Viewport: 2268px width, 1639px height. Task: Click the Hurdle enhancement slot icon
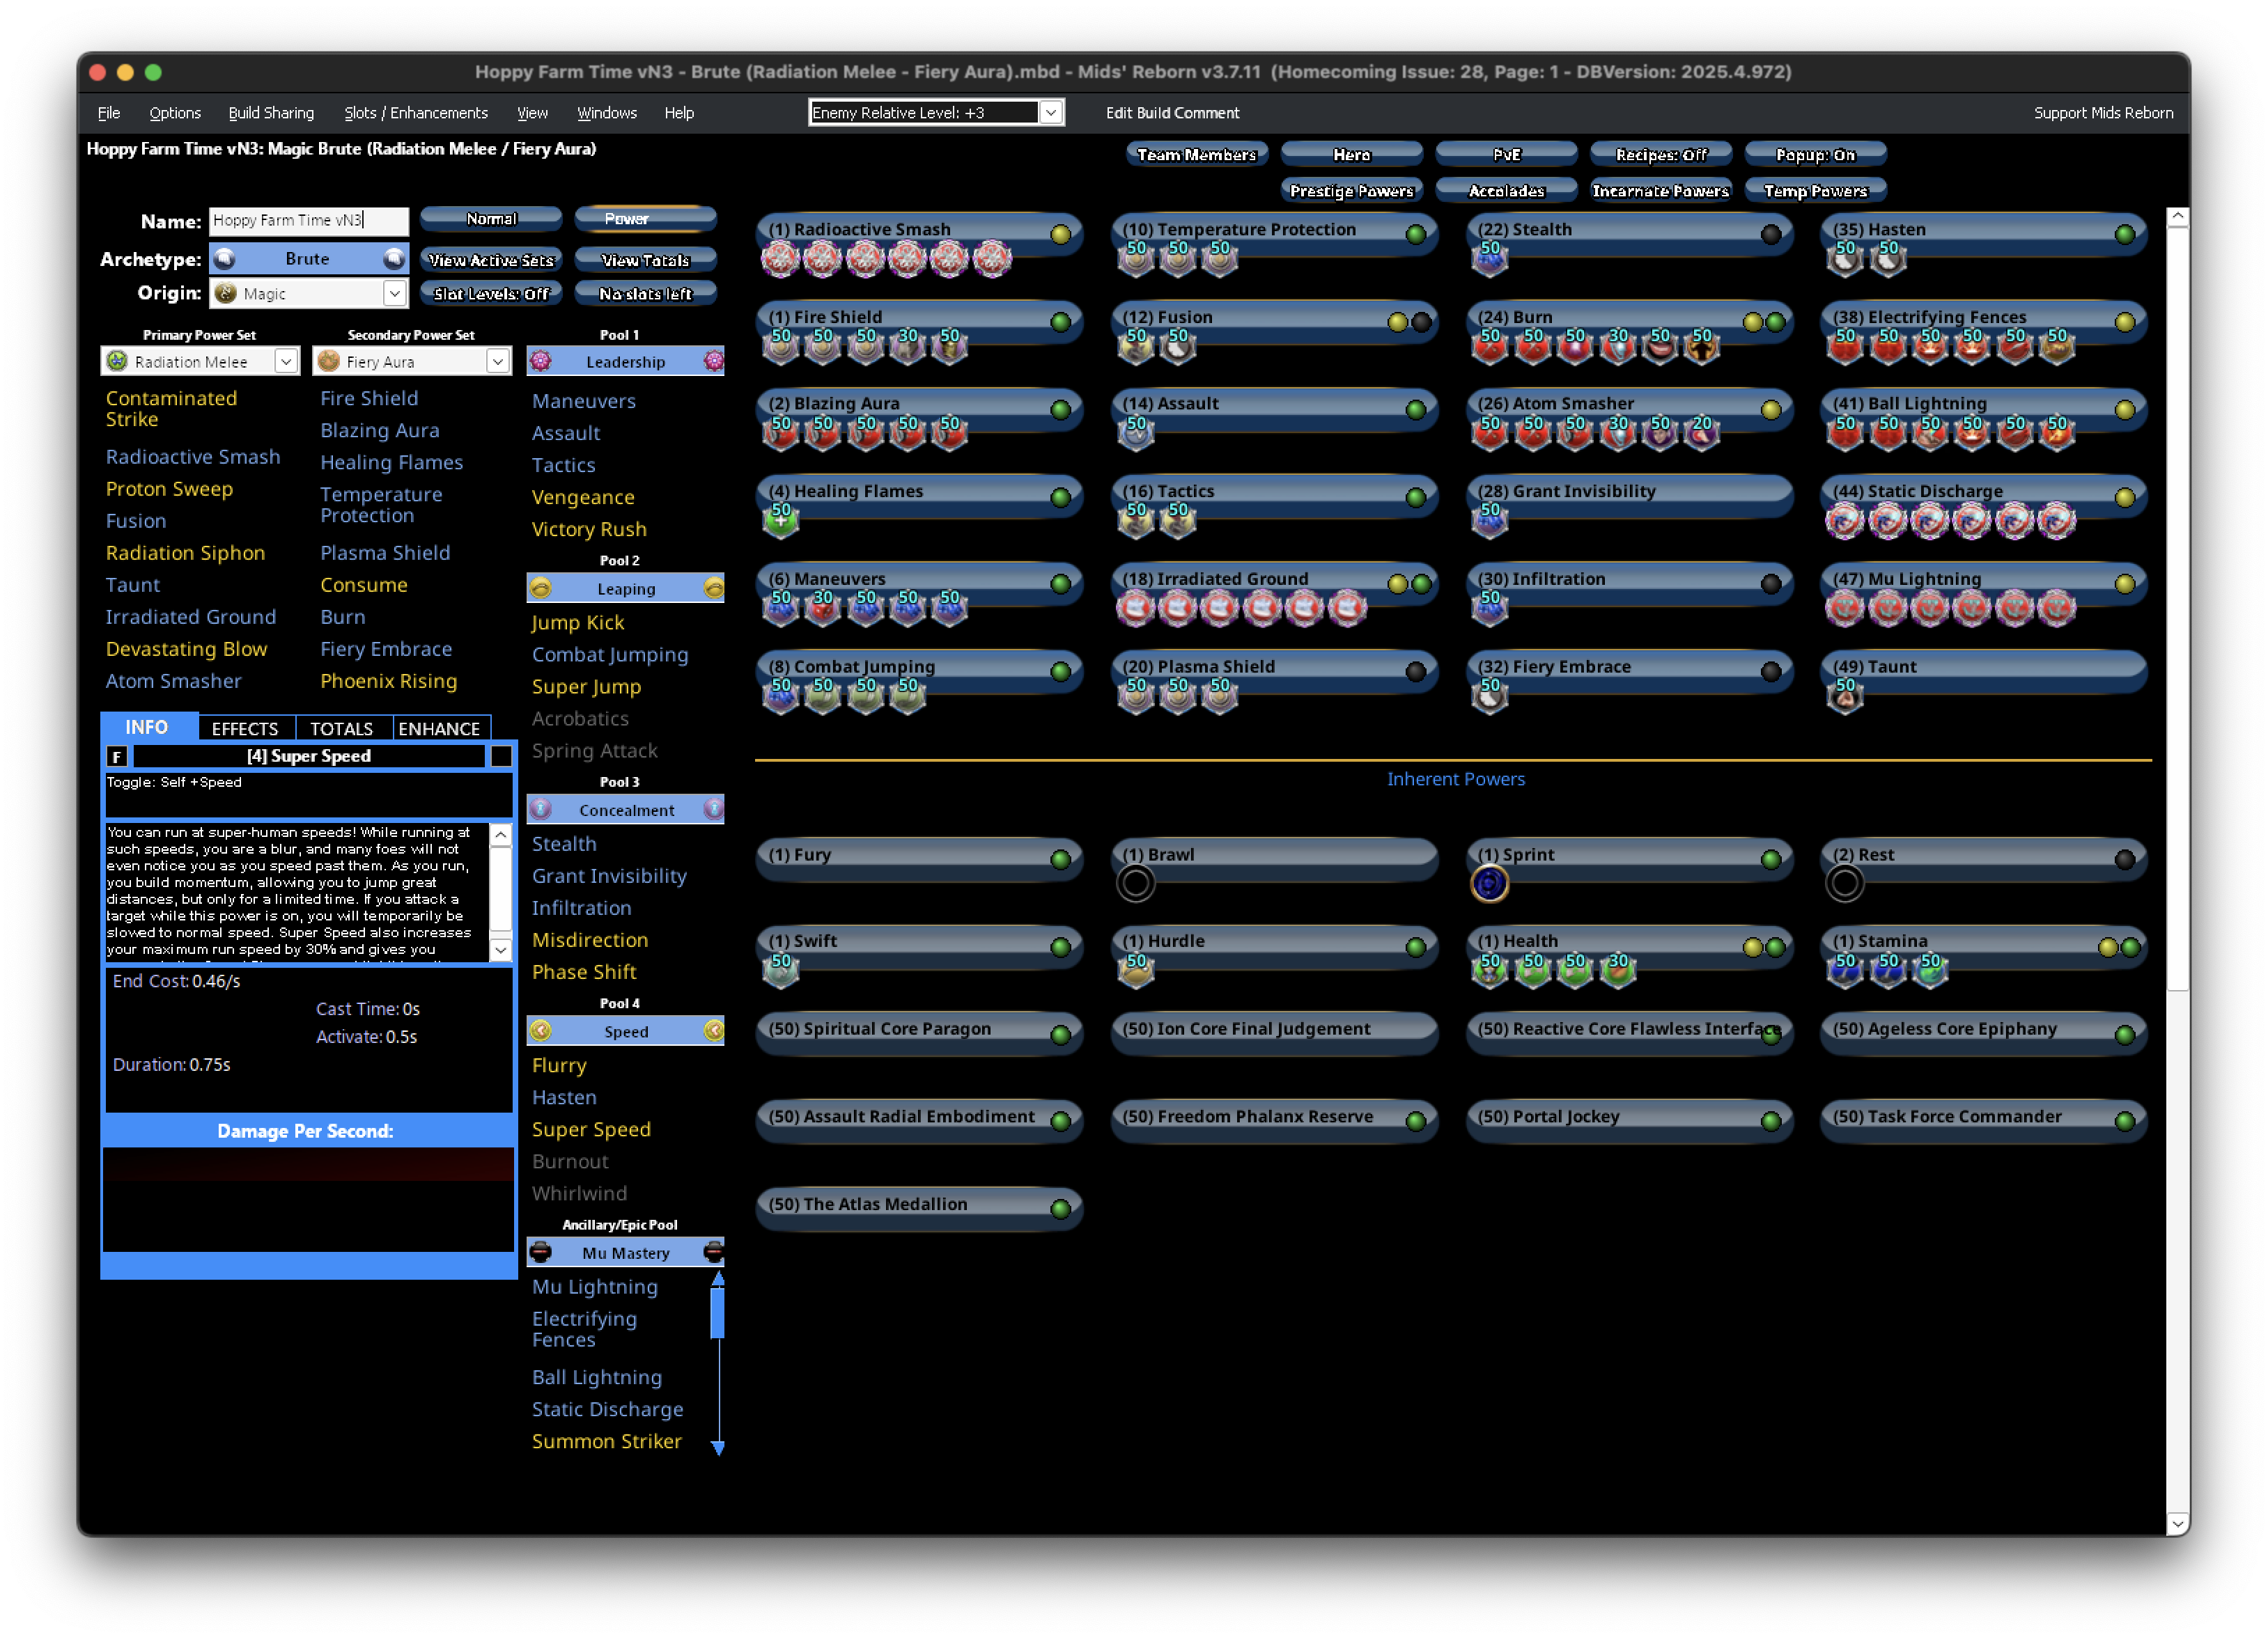[x=1135, y=969]
